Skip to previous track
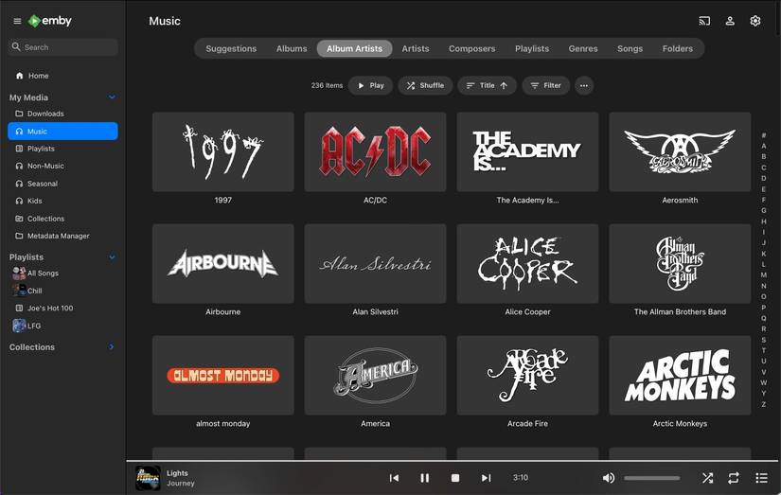The height and width of the screenshot is (495, 781). pos(394,478)
